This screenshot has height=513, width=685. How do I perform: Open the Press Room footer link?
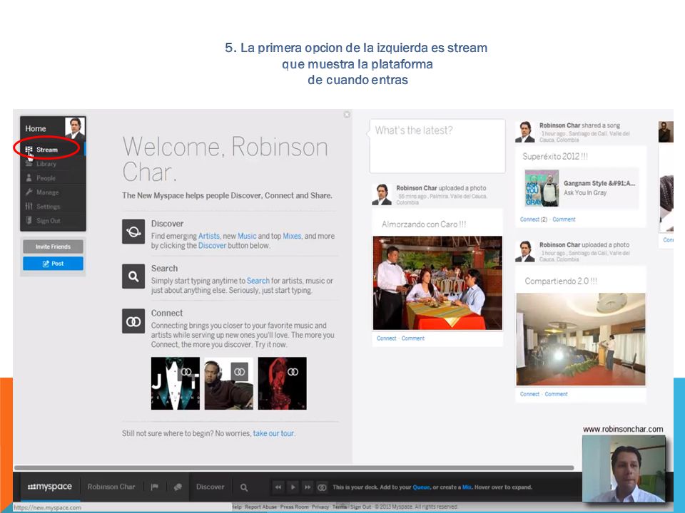point(295,507)
